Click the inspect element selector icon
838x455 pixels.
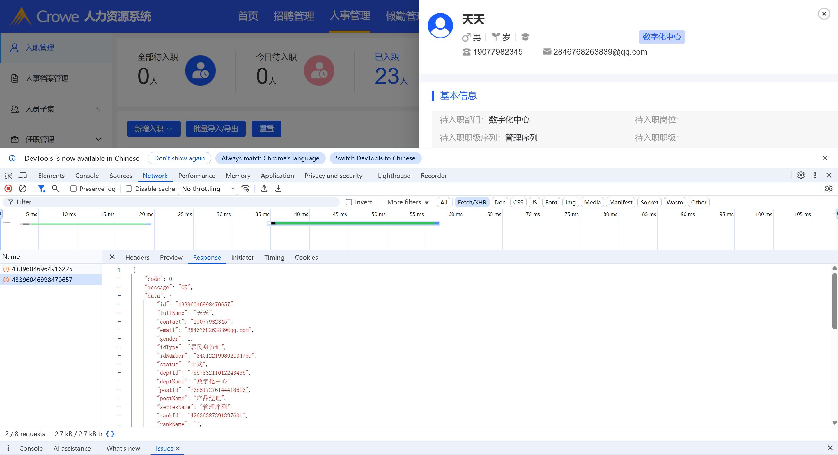[x=8, y=176]
